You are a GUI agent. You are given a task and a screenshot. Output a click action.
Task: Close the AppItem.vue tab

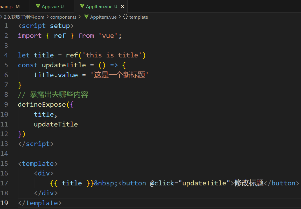point(122,6)
